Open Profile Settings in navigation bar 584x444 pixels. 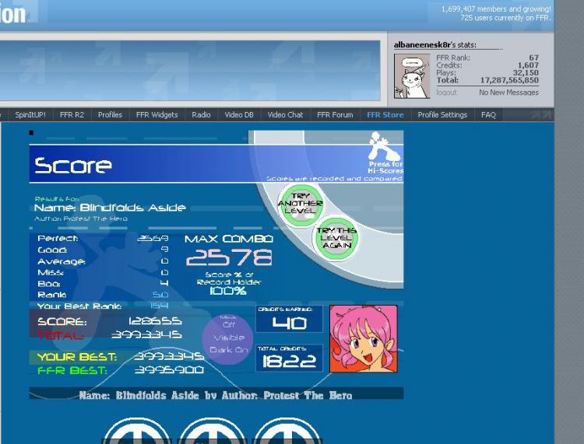click(x=442, y=115)
